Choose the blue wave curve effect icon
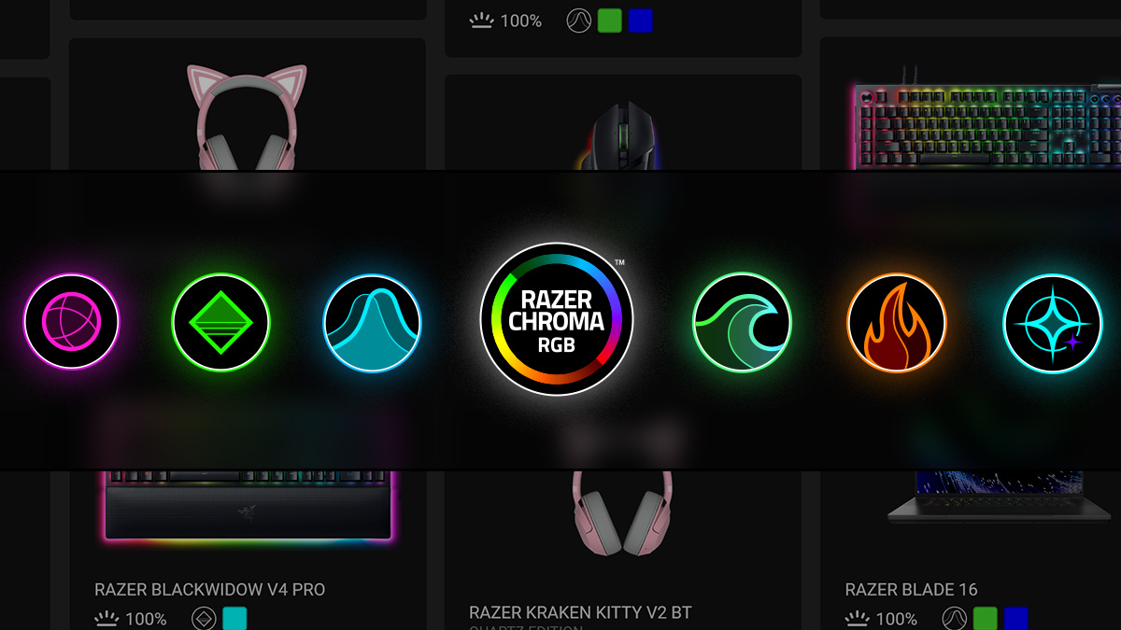 [372, 322]
